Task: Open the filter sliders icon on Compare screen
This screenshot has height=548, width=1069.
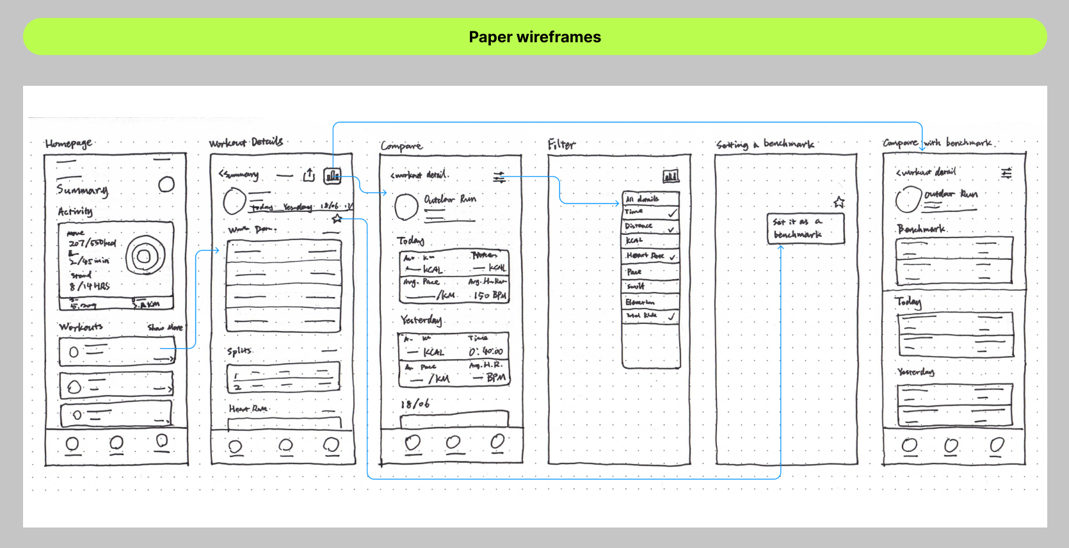Action: click(499, 177)
